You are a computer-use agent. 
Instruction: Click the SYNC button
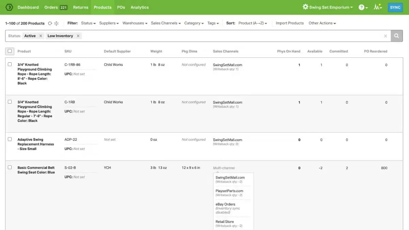395,7
